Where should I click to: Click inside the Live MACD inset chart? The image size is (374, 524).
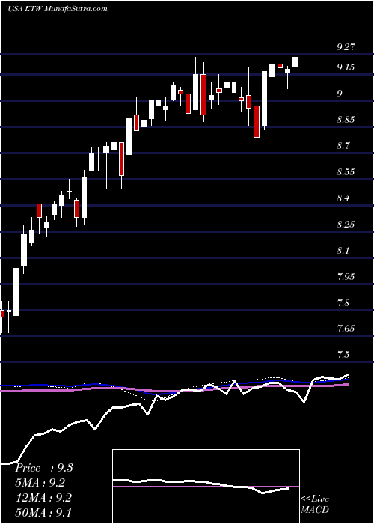tap(206, 487)
